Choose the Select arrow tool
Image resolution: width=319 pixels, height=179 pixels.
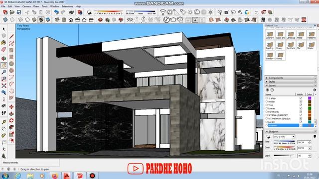pos(3,29)
